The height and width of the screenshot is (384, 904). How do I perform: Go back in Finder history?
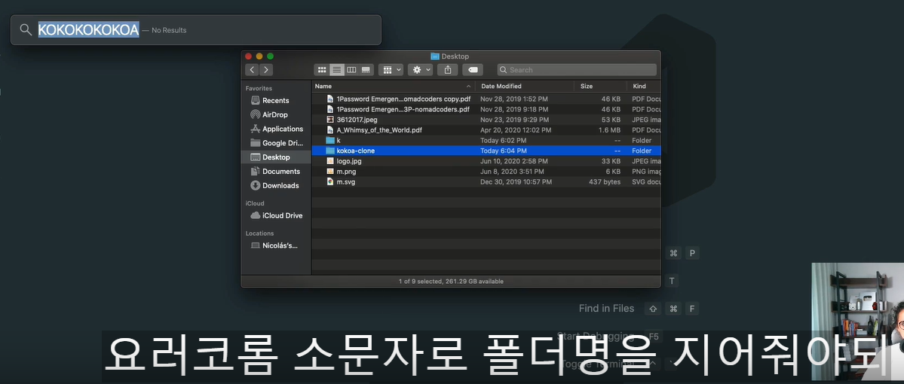[x=251, y=70]
